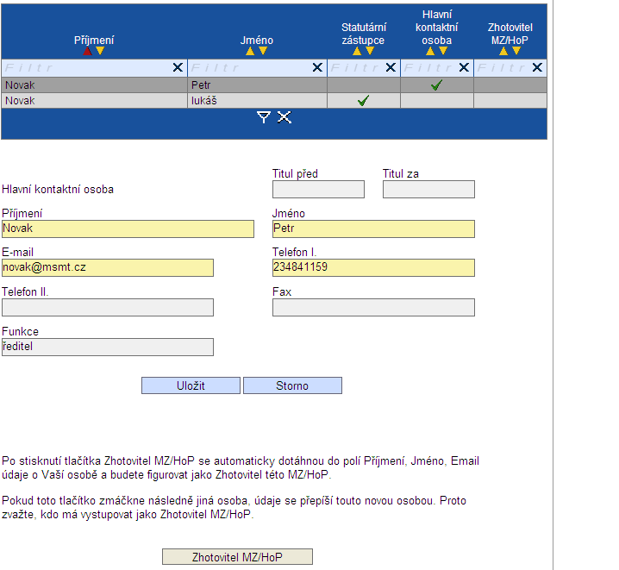Cancel editing with Storno button
The image size is (619, 570).
pos(292,385)
